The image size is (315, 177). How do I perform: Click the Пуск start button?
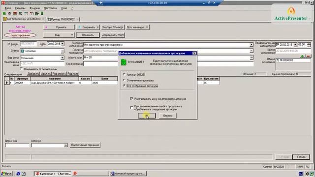(6, 174)
